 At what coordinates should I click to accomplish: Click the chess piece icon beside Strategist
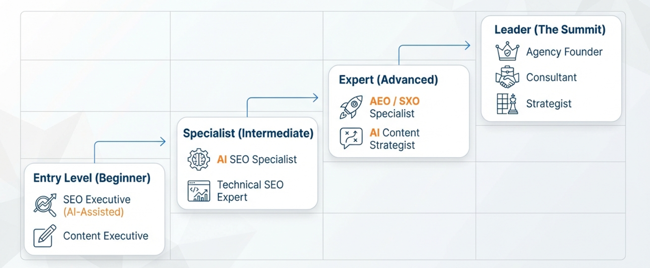click(507, 104)
